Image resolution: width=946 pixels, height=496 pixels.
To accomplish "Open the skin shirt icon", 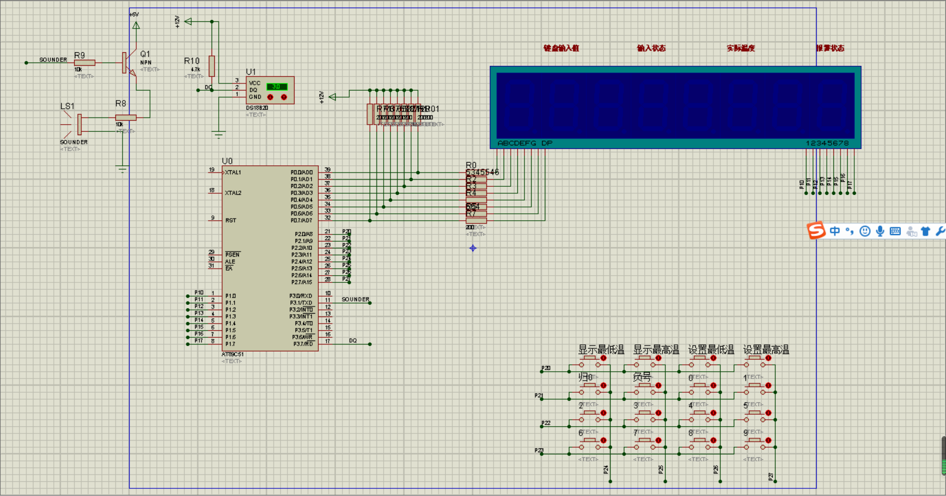I will [926, 231].
